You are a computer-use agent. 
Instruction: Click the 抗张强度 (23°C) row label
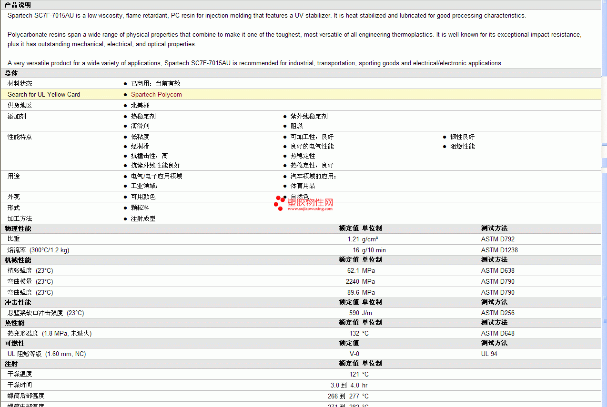pyautogui.click(x=30, y=270)
